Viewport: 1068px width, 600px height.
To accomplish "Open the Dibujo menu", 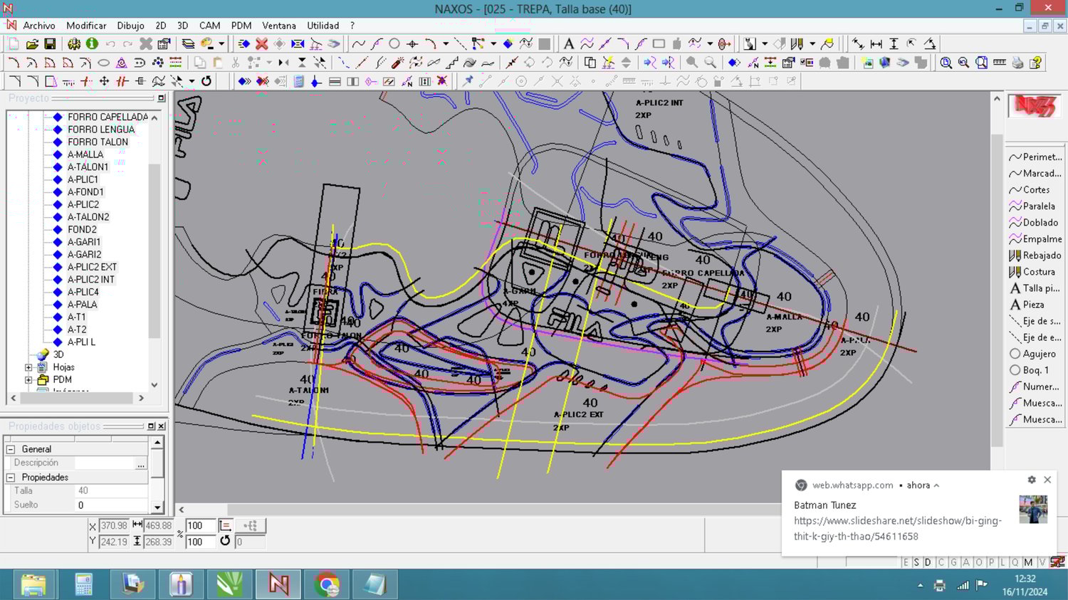I will pos(130,26).
